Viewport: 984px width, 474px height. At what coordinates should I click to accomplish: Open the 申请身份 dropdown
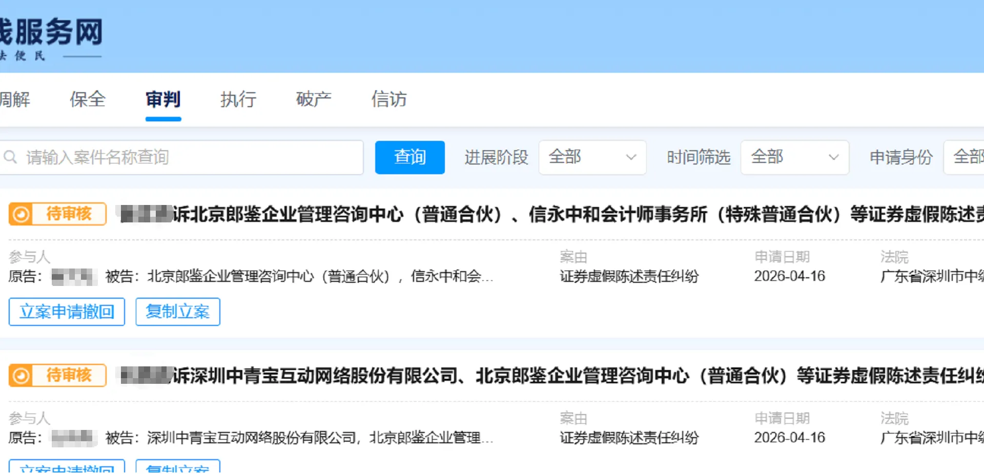964,157
